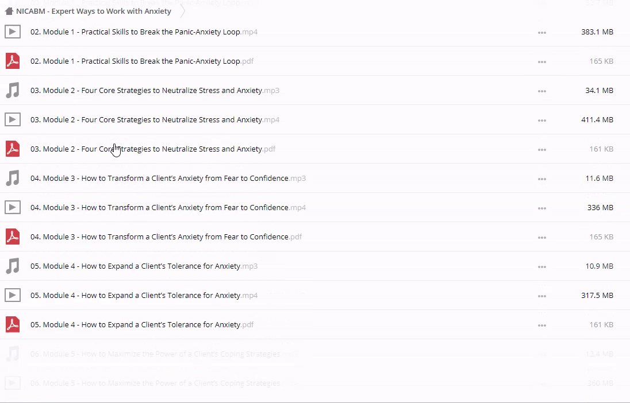Image resolution: width=630 pixels, height=403 pixels.
Task: Open NICABM Expert Ways breadcrumb folder
Action: tap(93, 11)
